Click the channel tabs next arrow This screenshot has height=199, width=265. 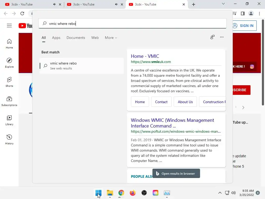tap(243, 108)
